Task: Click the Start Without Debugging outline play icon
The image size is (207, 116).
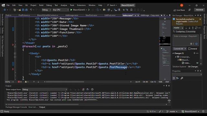Action: click(x=89, y=10)
